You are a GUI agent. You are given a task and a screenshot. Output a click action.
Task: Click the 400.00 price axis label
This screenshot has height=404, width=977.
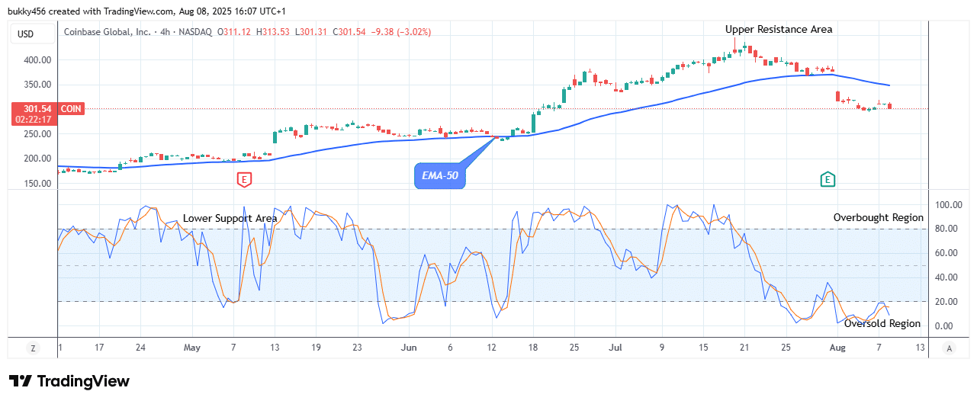pos(38,60)
